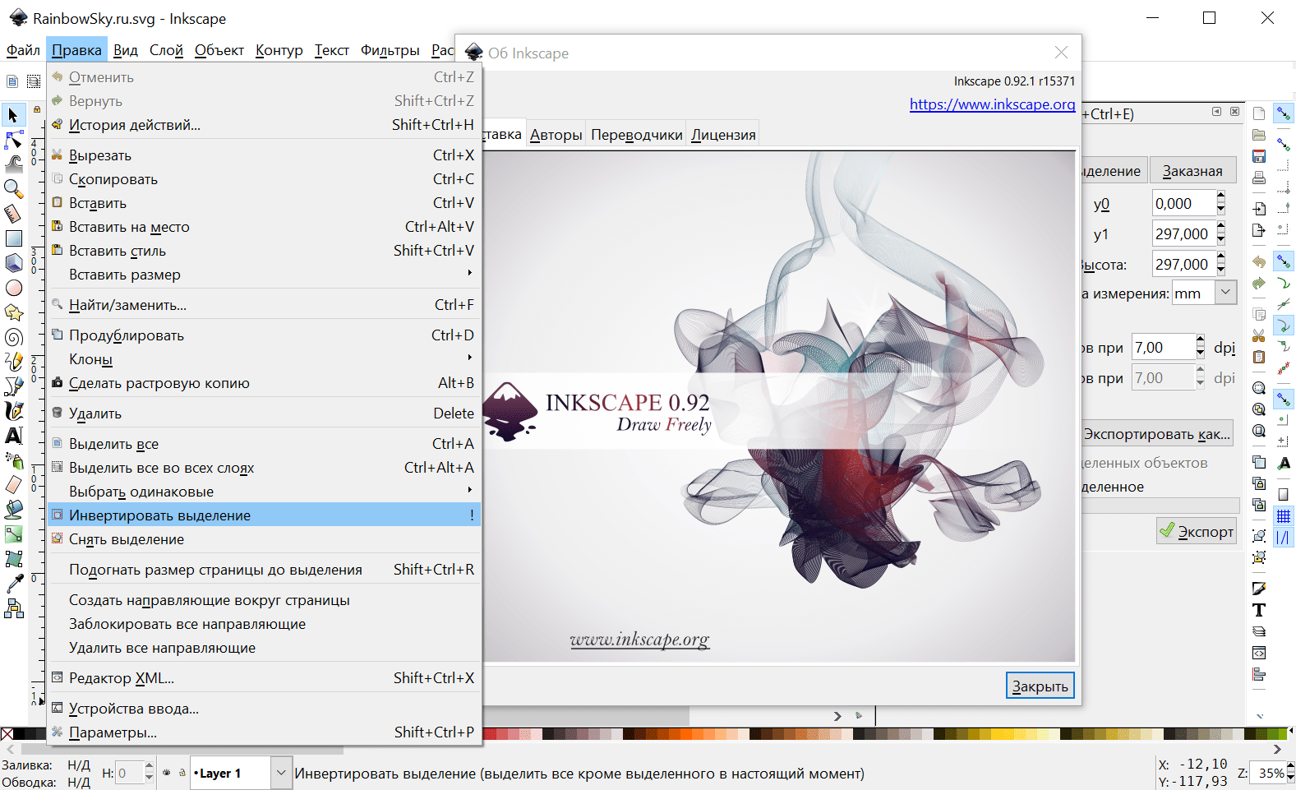Select the Eraser tool
The height and width of the screenshot is (790, 1296).
tap(13, 485)
